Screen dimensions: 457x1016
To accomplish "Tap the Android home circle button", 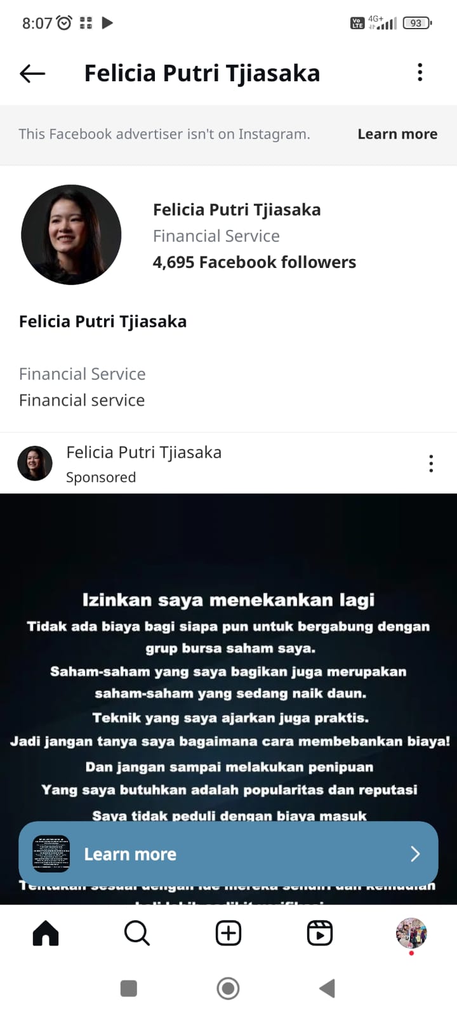I will (x=228, y=988).
